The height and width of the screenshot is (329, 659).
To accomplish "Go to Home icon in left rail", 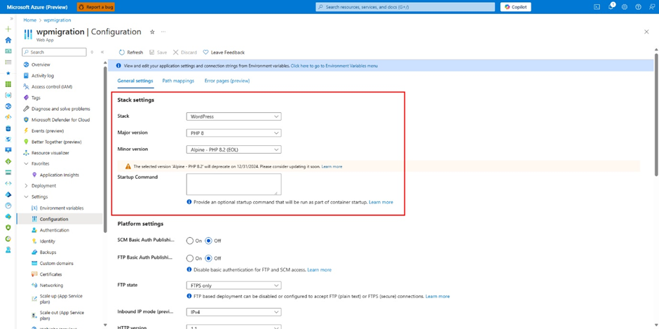I will [x=8, y=40].
